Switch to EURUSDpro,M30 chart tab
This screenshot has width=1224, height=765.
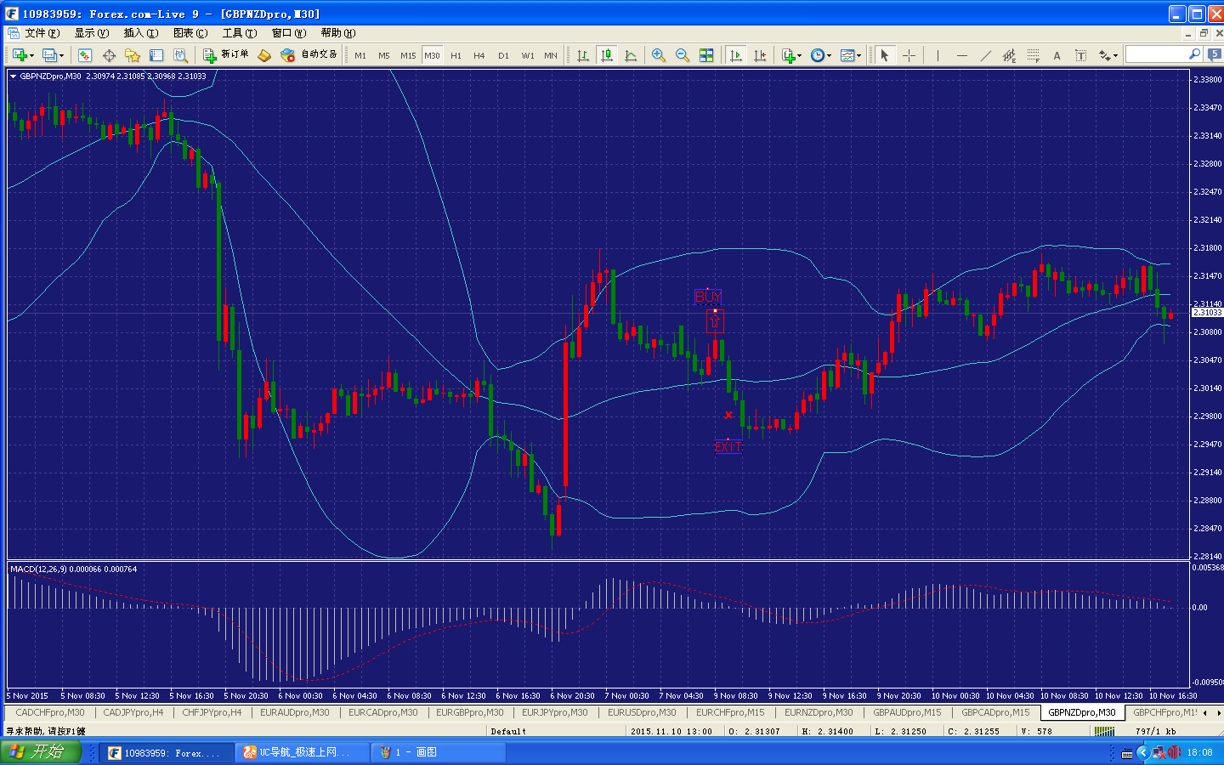click(642, 712)
